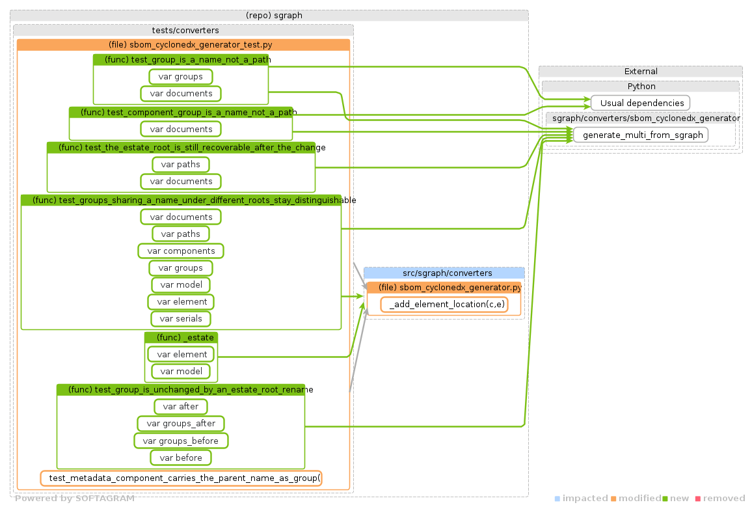Select the generate_multi_from_sgraph node

(641, 135)
